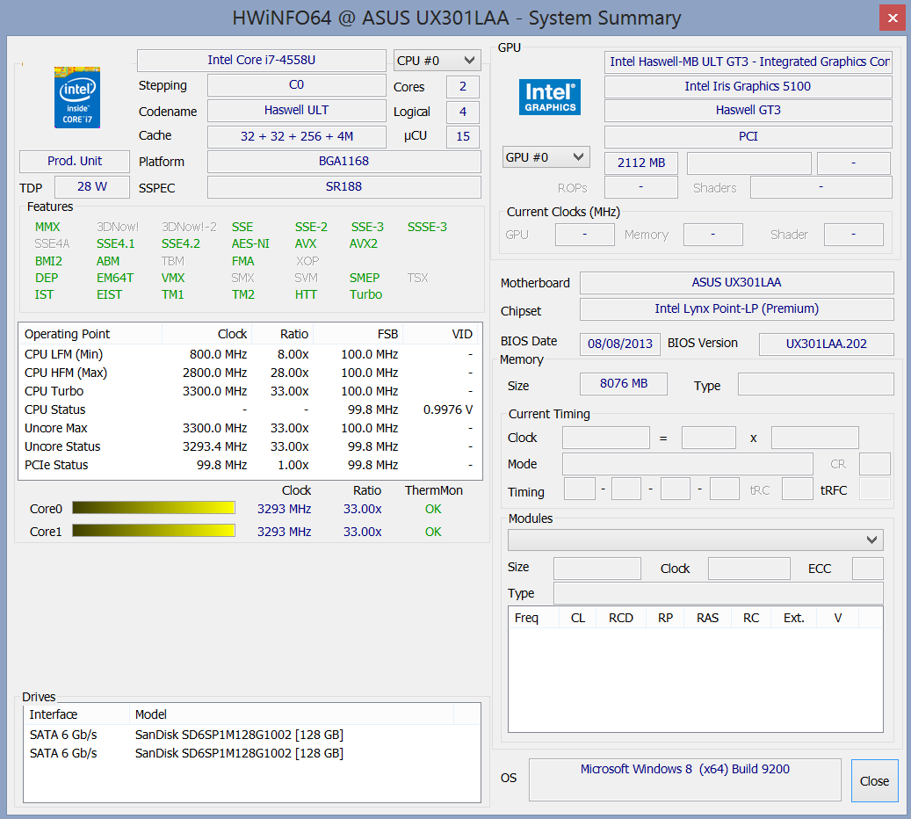911x819 pixels.
Task: Click the Logical processors count field
Action: (462, 112)
